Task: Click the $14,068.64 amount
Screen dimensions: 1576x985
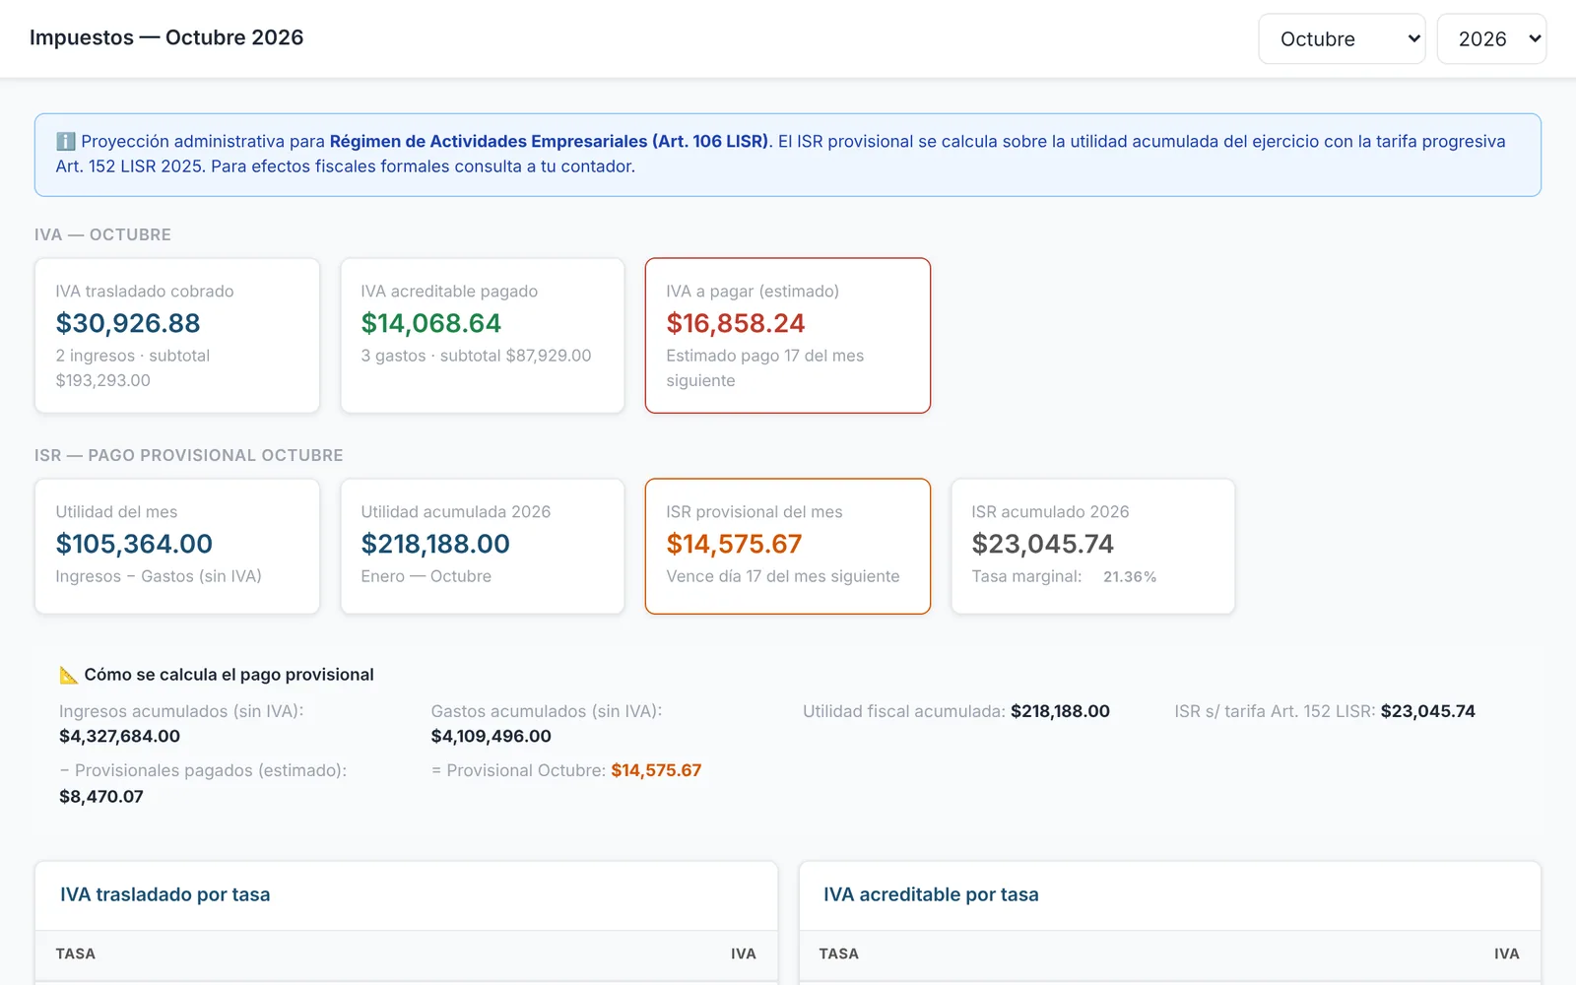Action: [x=431, y=323]
